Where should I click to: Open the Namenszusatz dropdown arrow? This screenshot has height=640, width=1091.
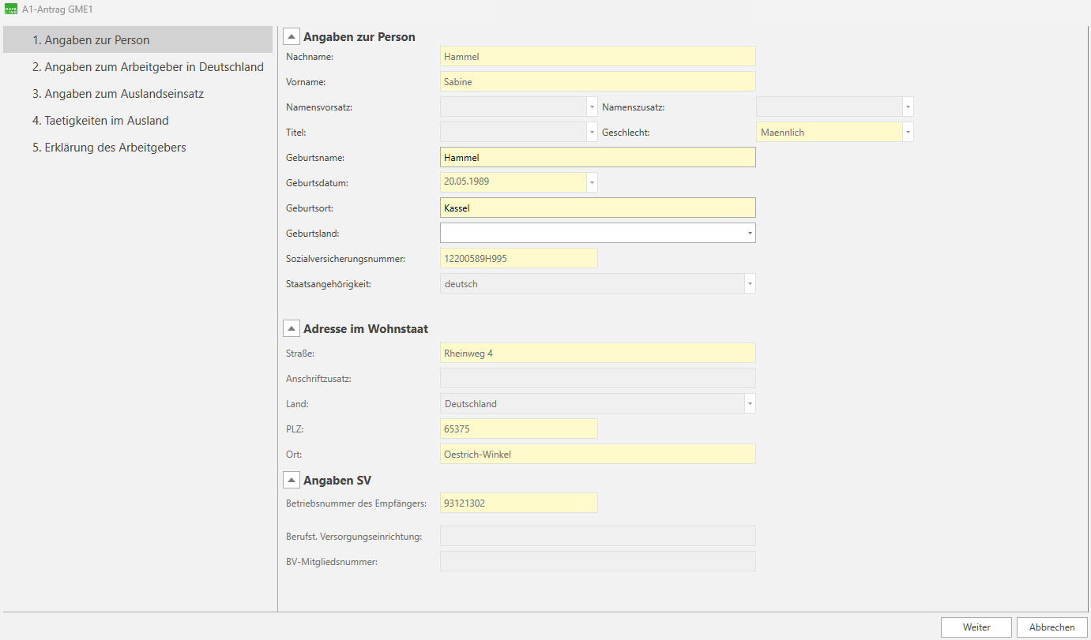pos(908,107)
